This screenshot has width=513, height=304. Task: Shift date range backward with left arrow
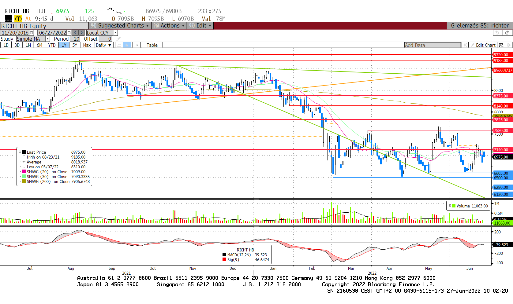75,33
